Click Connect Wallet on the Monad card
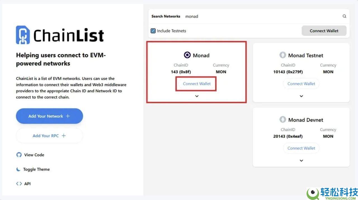Screen dimensions: 358x200 point(196,84)
